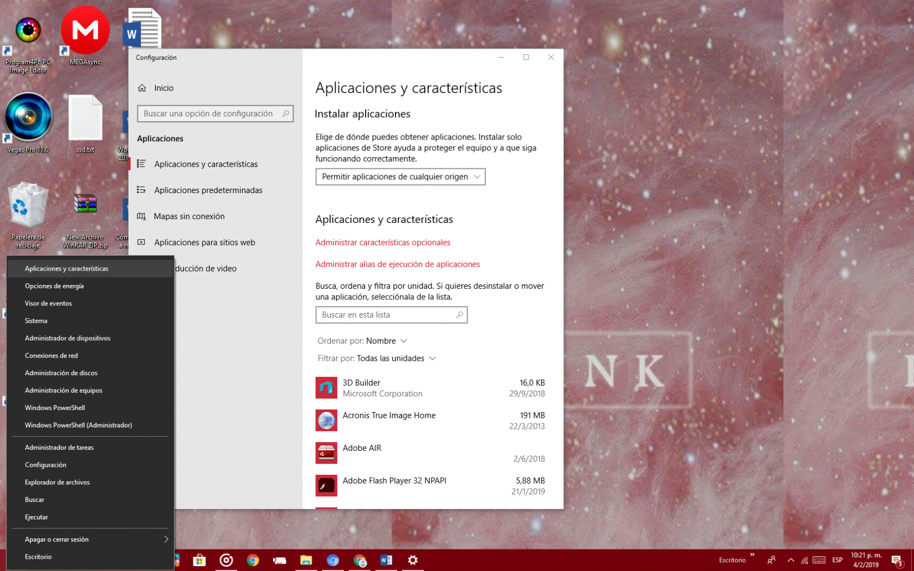Choose Escritorio at the menu bottom
The image size is (914, 571).
[x=90, y=557]
